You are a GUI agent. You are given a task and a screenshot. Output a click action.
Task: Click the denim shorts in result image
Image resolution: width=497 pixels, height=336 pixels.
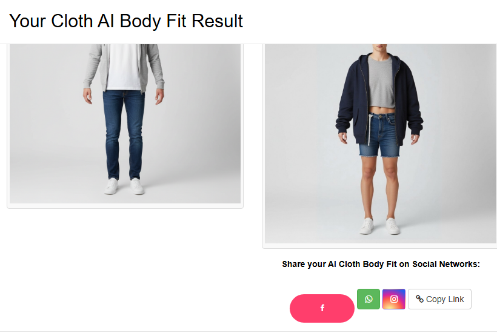tap(380, 134)
